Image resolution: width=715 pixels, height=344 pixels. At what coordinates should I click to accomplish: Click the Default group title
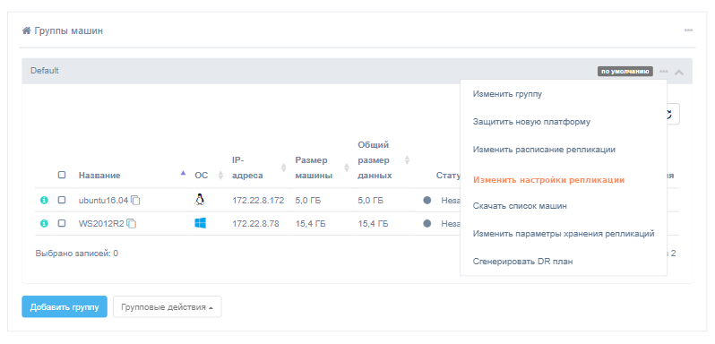44,71
